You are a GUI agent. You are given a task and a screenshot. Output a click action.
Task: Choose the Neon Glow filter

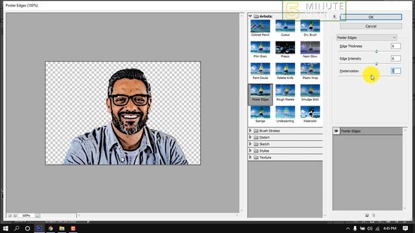310,47
